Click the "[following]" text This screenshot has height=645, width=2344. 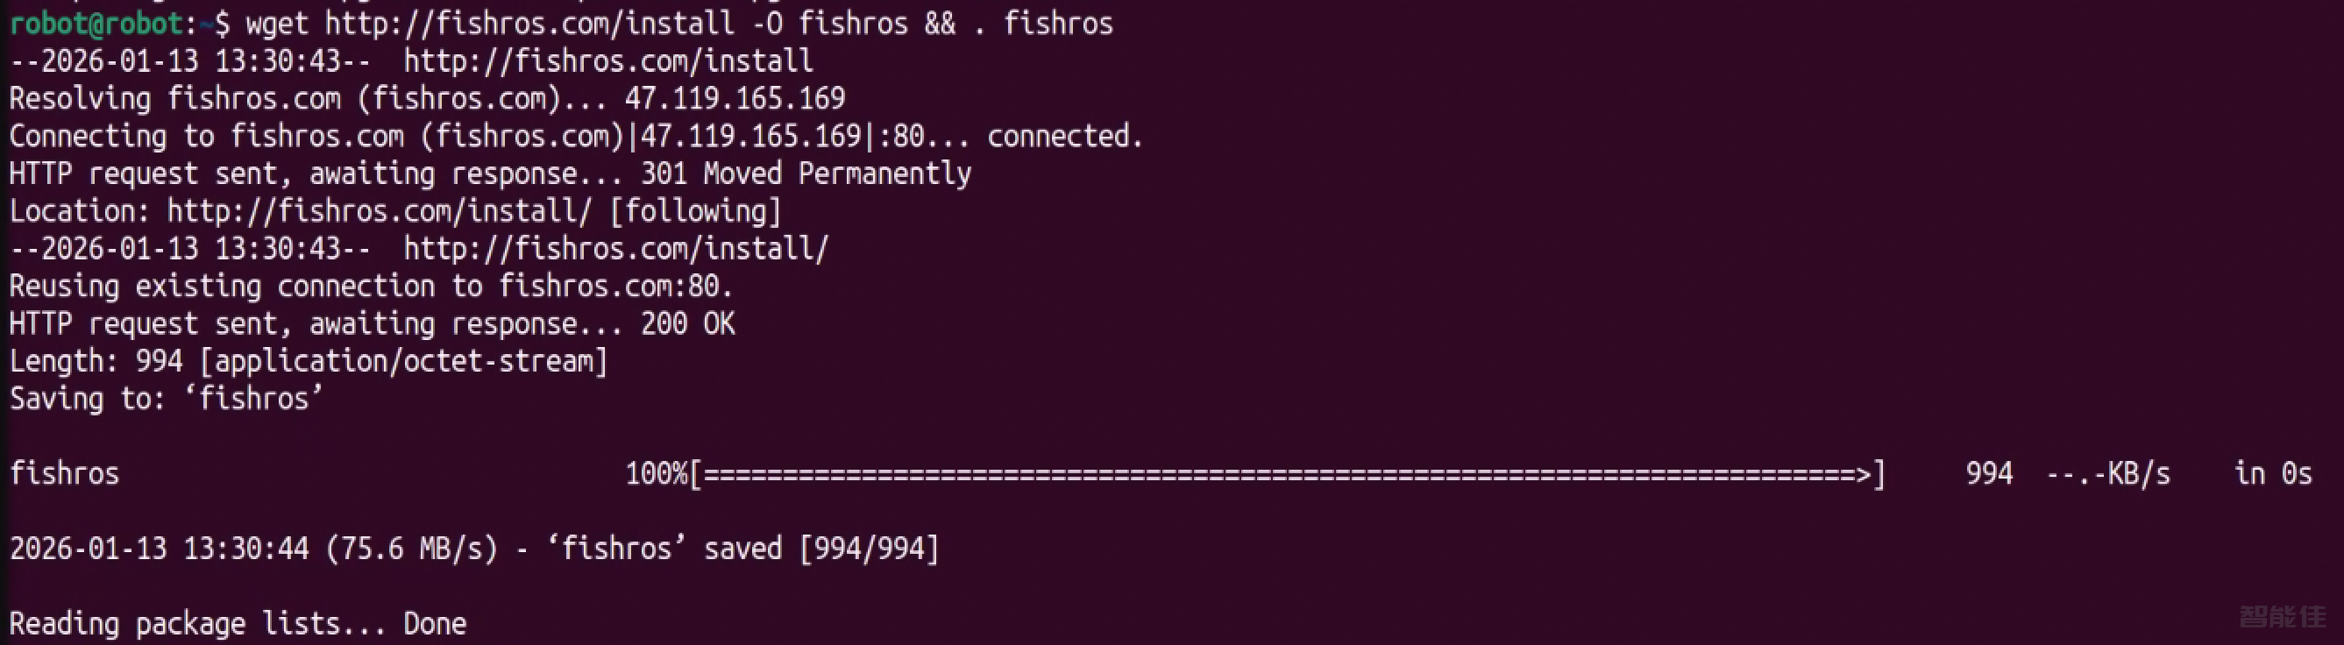click(695, 211)
